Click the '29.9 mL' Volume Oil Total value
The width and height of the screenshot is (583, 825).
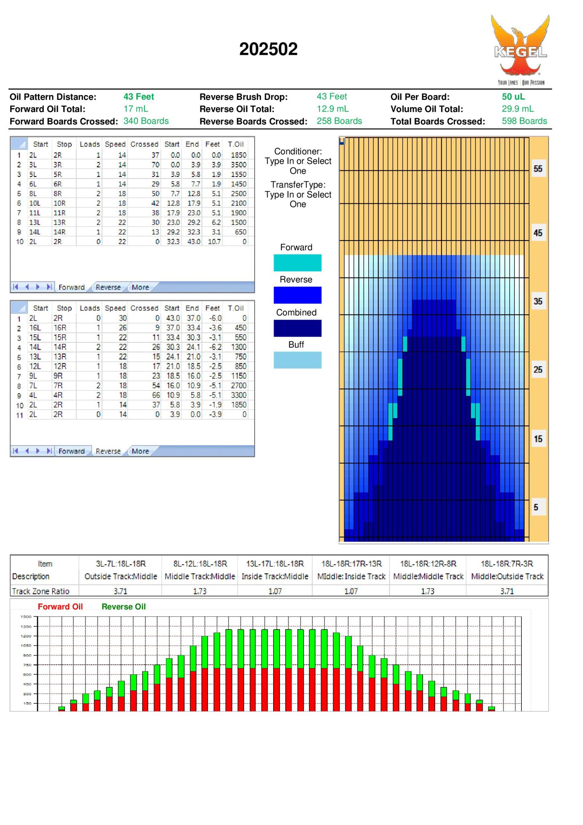coord(518,109)
